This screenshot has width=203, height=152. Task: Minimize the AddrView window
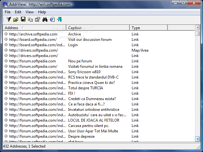click(175, 3)
